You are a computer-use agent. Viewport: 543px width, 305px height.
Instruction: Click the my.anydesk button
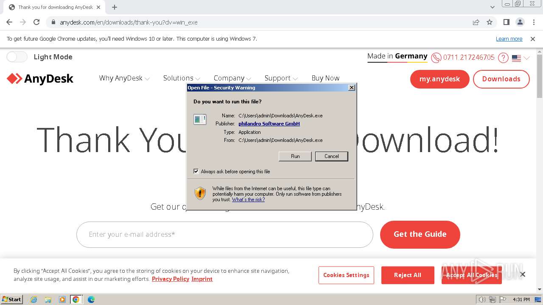(439, 79)
